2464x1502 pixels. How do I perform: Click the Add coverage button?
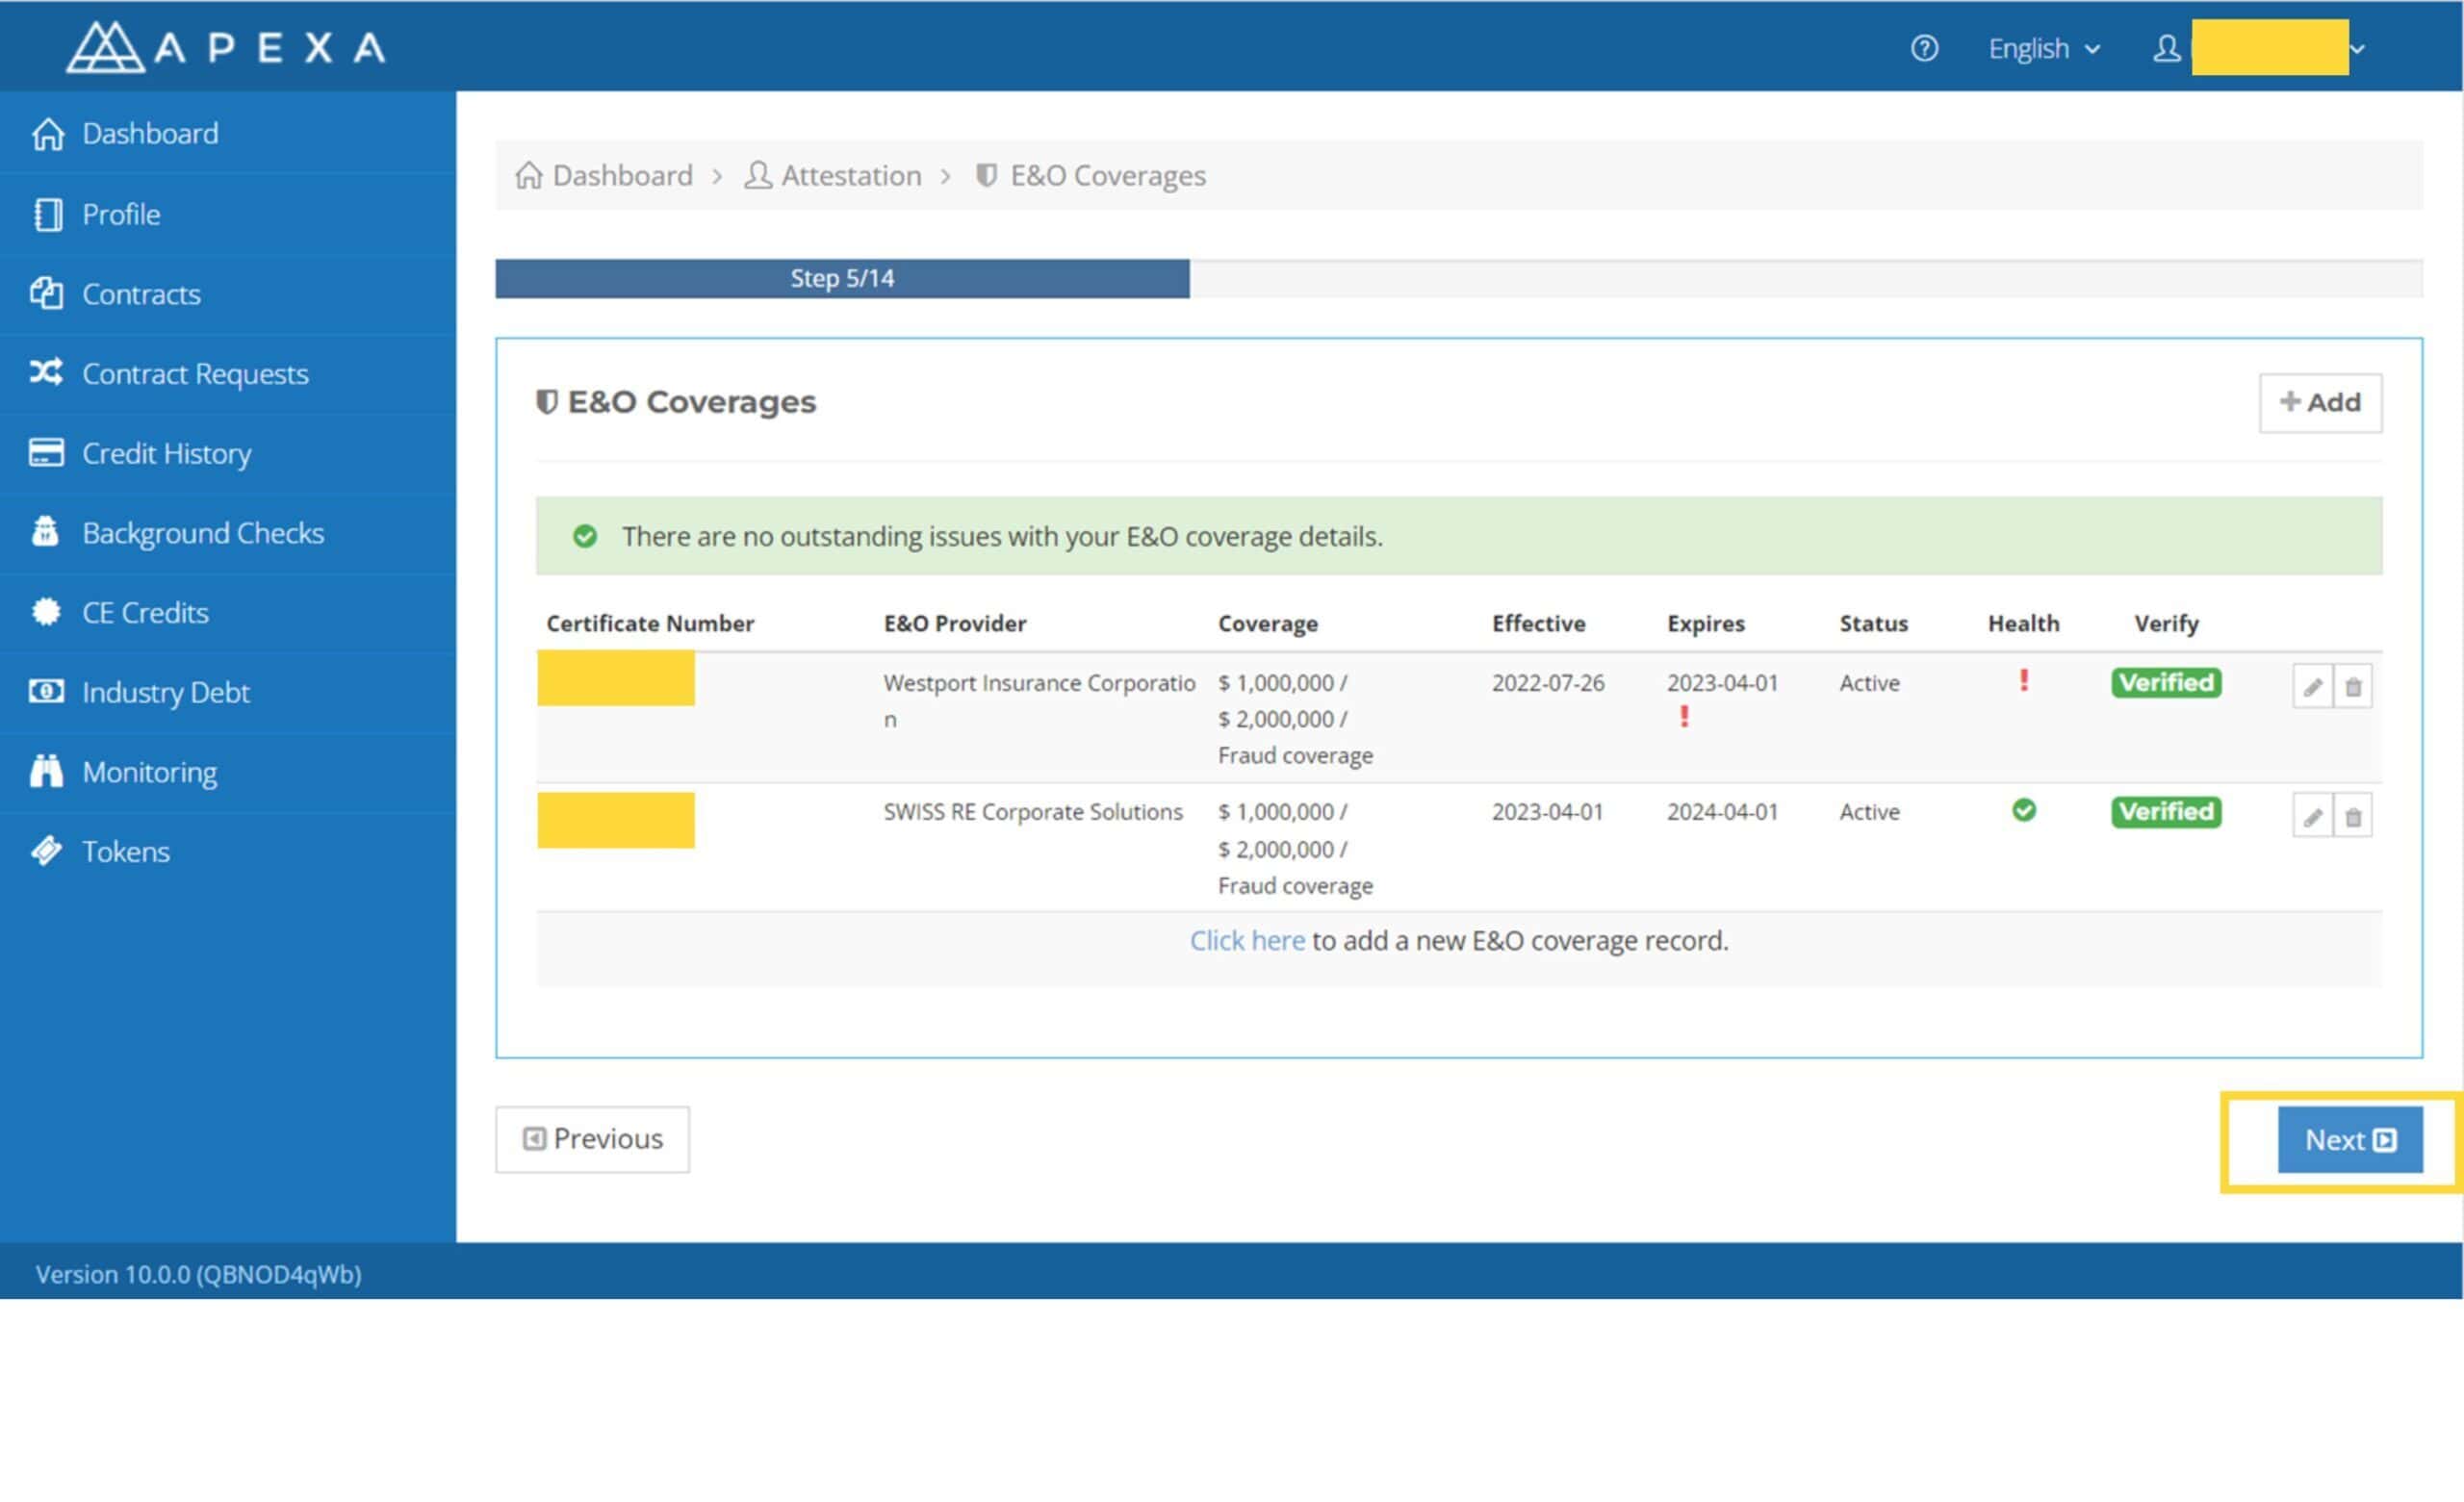coord(2320,403)
